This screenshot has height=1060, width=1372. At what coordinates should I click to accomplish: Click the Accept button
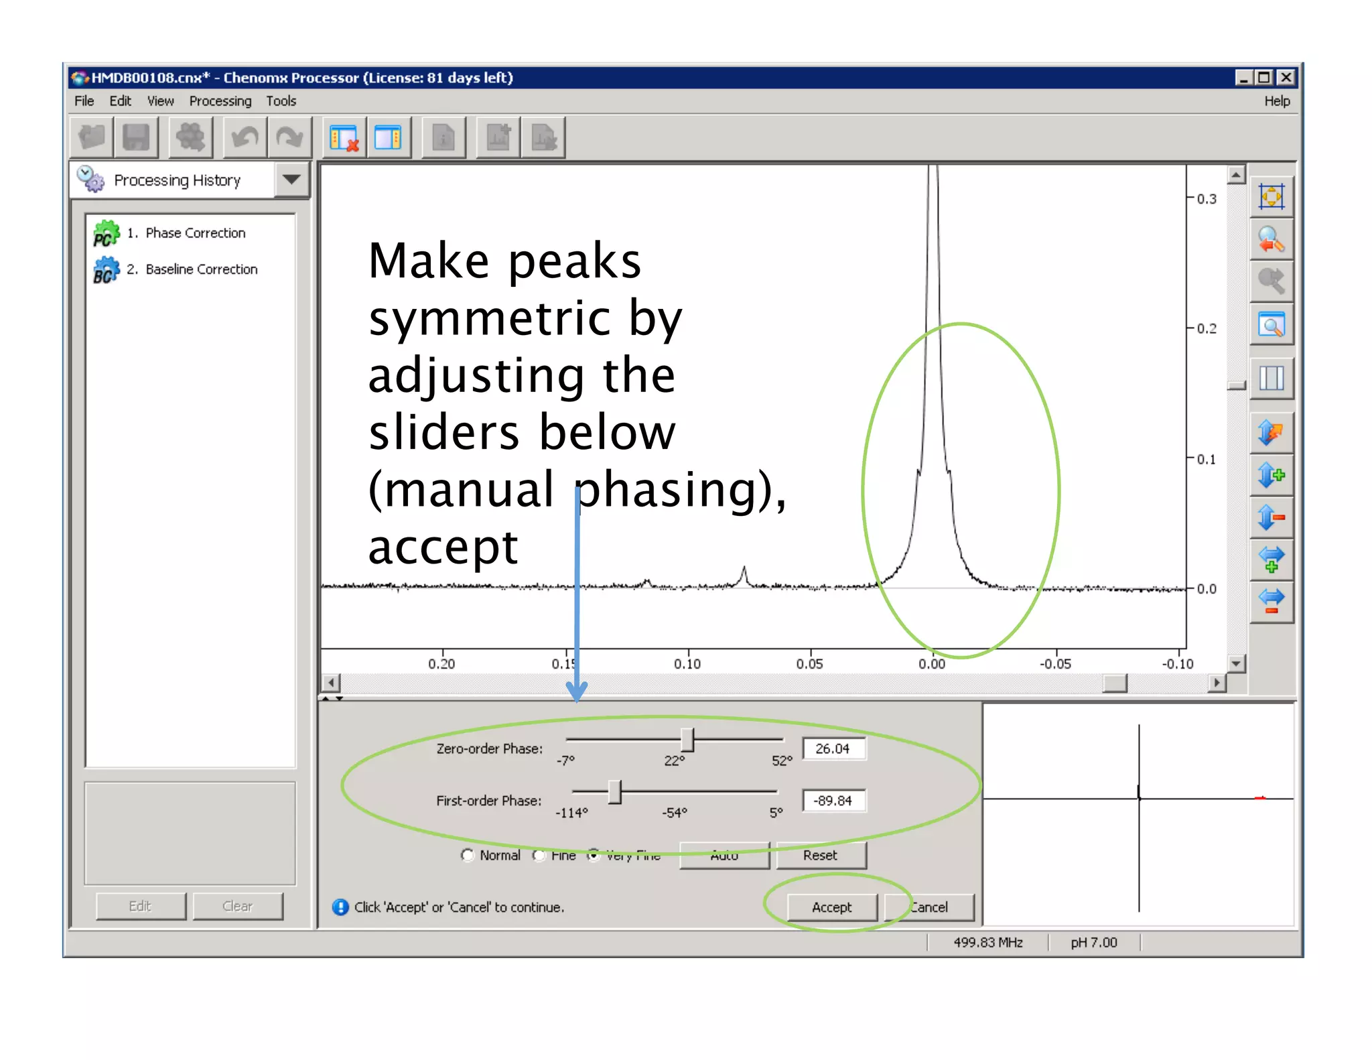832,907
